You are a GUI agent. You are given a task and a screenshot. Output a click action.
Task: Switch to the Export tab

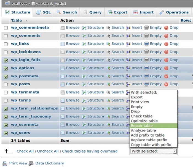click(x=117, y=12)
